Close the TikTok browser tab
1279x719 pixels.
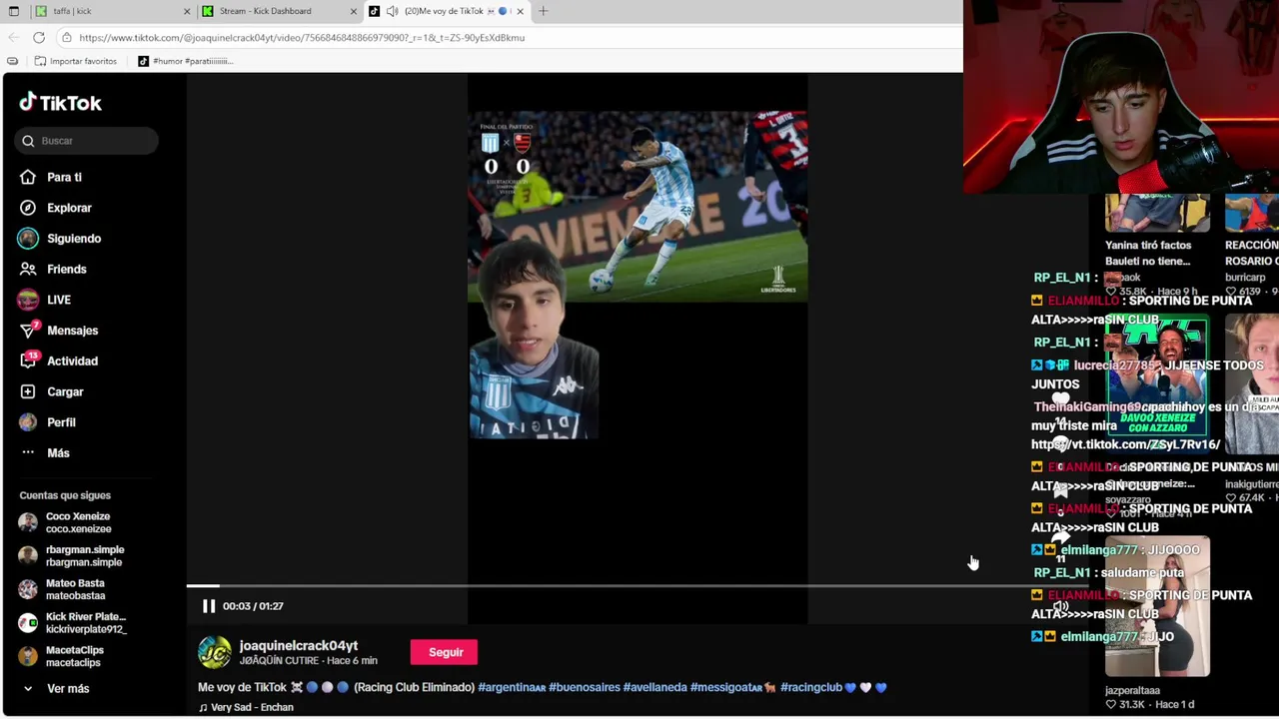coord(520,11)
